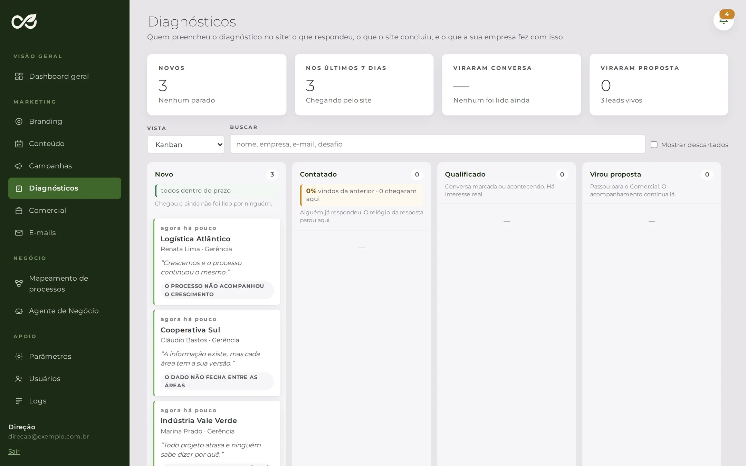The height and width of the screenshot is (466, 746).
Task: Open Mapeamento de processos
Action: tap(65, 283)
